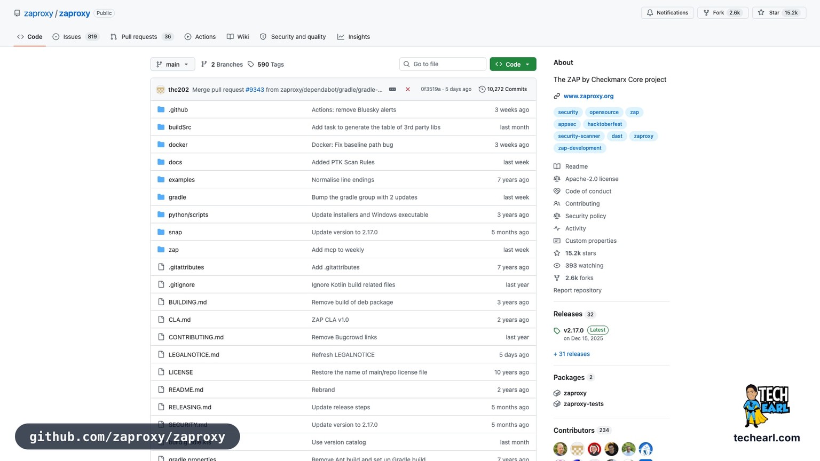The width and height of the screenshot is (820, 461).
Task: Select the opensource topic tag
Action: (604, 112)
